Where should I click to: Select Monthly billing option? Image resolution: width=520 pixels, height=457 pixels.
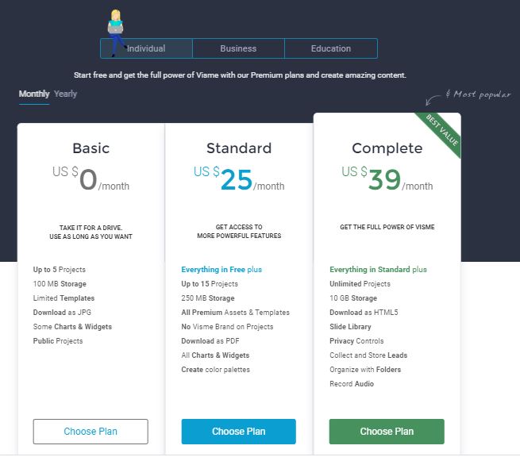pyautogui.click(x=34, y=94)
